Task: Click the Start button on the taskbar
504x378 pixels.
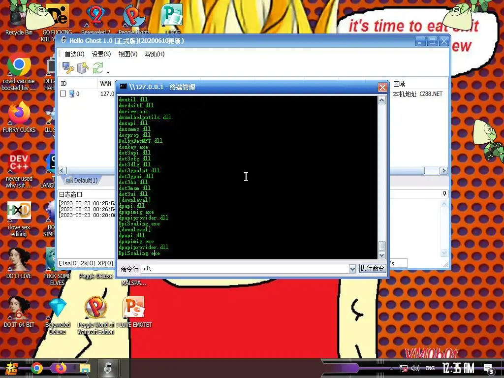Action: point(11,368)
